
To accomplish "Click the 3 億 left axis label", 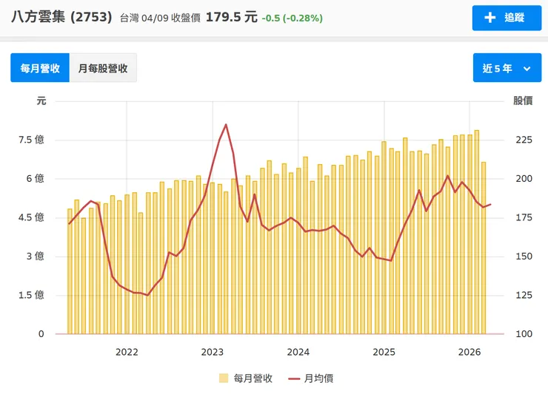I will [36, 257].
